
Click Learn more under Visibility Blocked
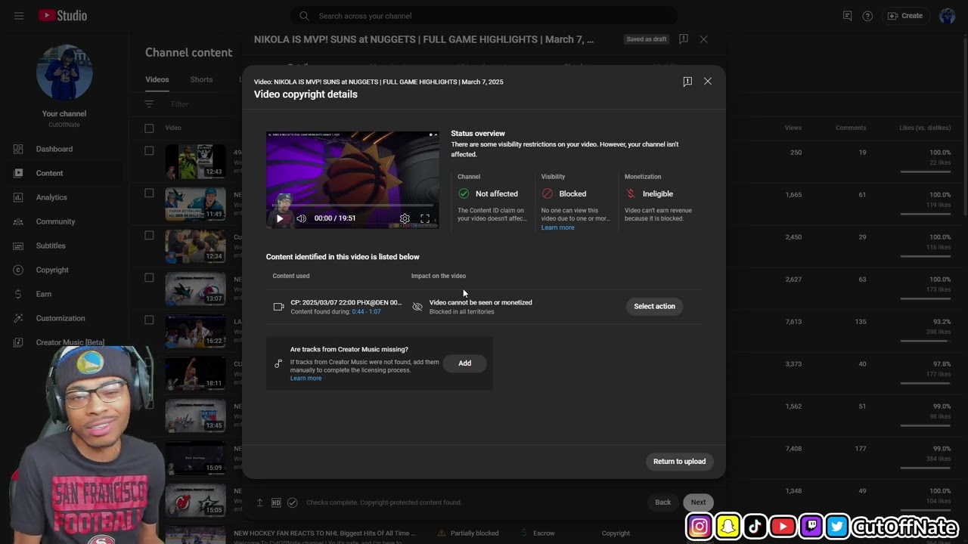(x=557, y=227)
